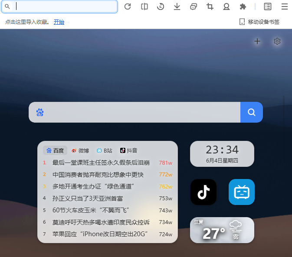This screenshot has height=257, width=292.
Task: Open the user account avatar icon
Action: 226,7
